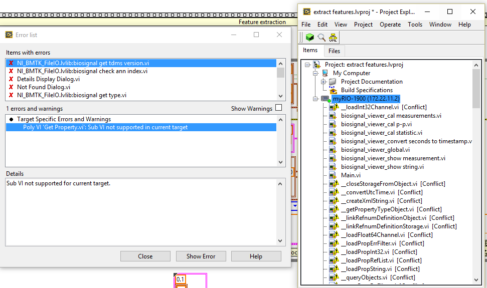Click the project root icon for extract features.lvproj
The image size is (487, 288).
[x=317, y=65]
